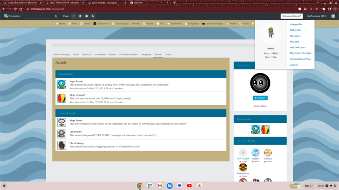Share the page via email icon
The image size is (339, 190).
click(x=86, y=16)
